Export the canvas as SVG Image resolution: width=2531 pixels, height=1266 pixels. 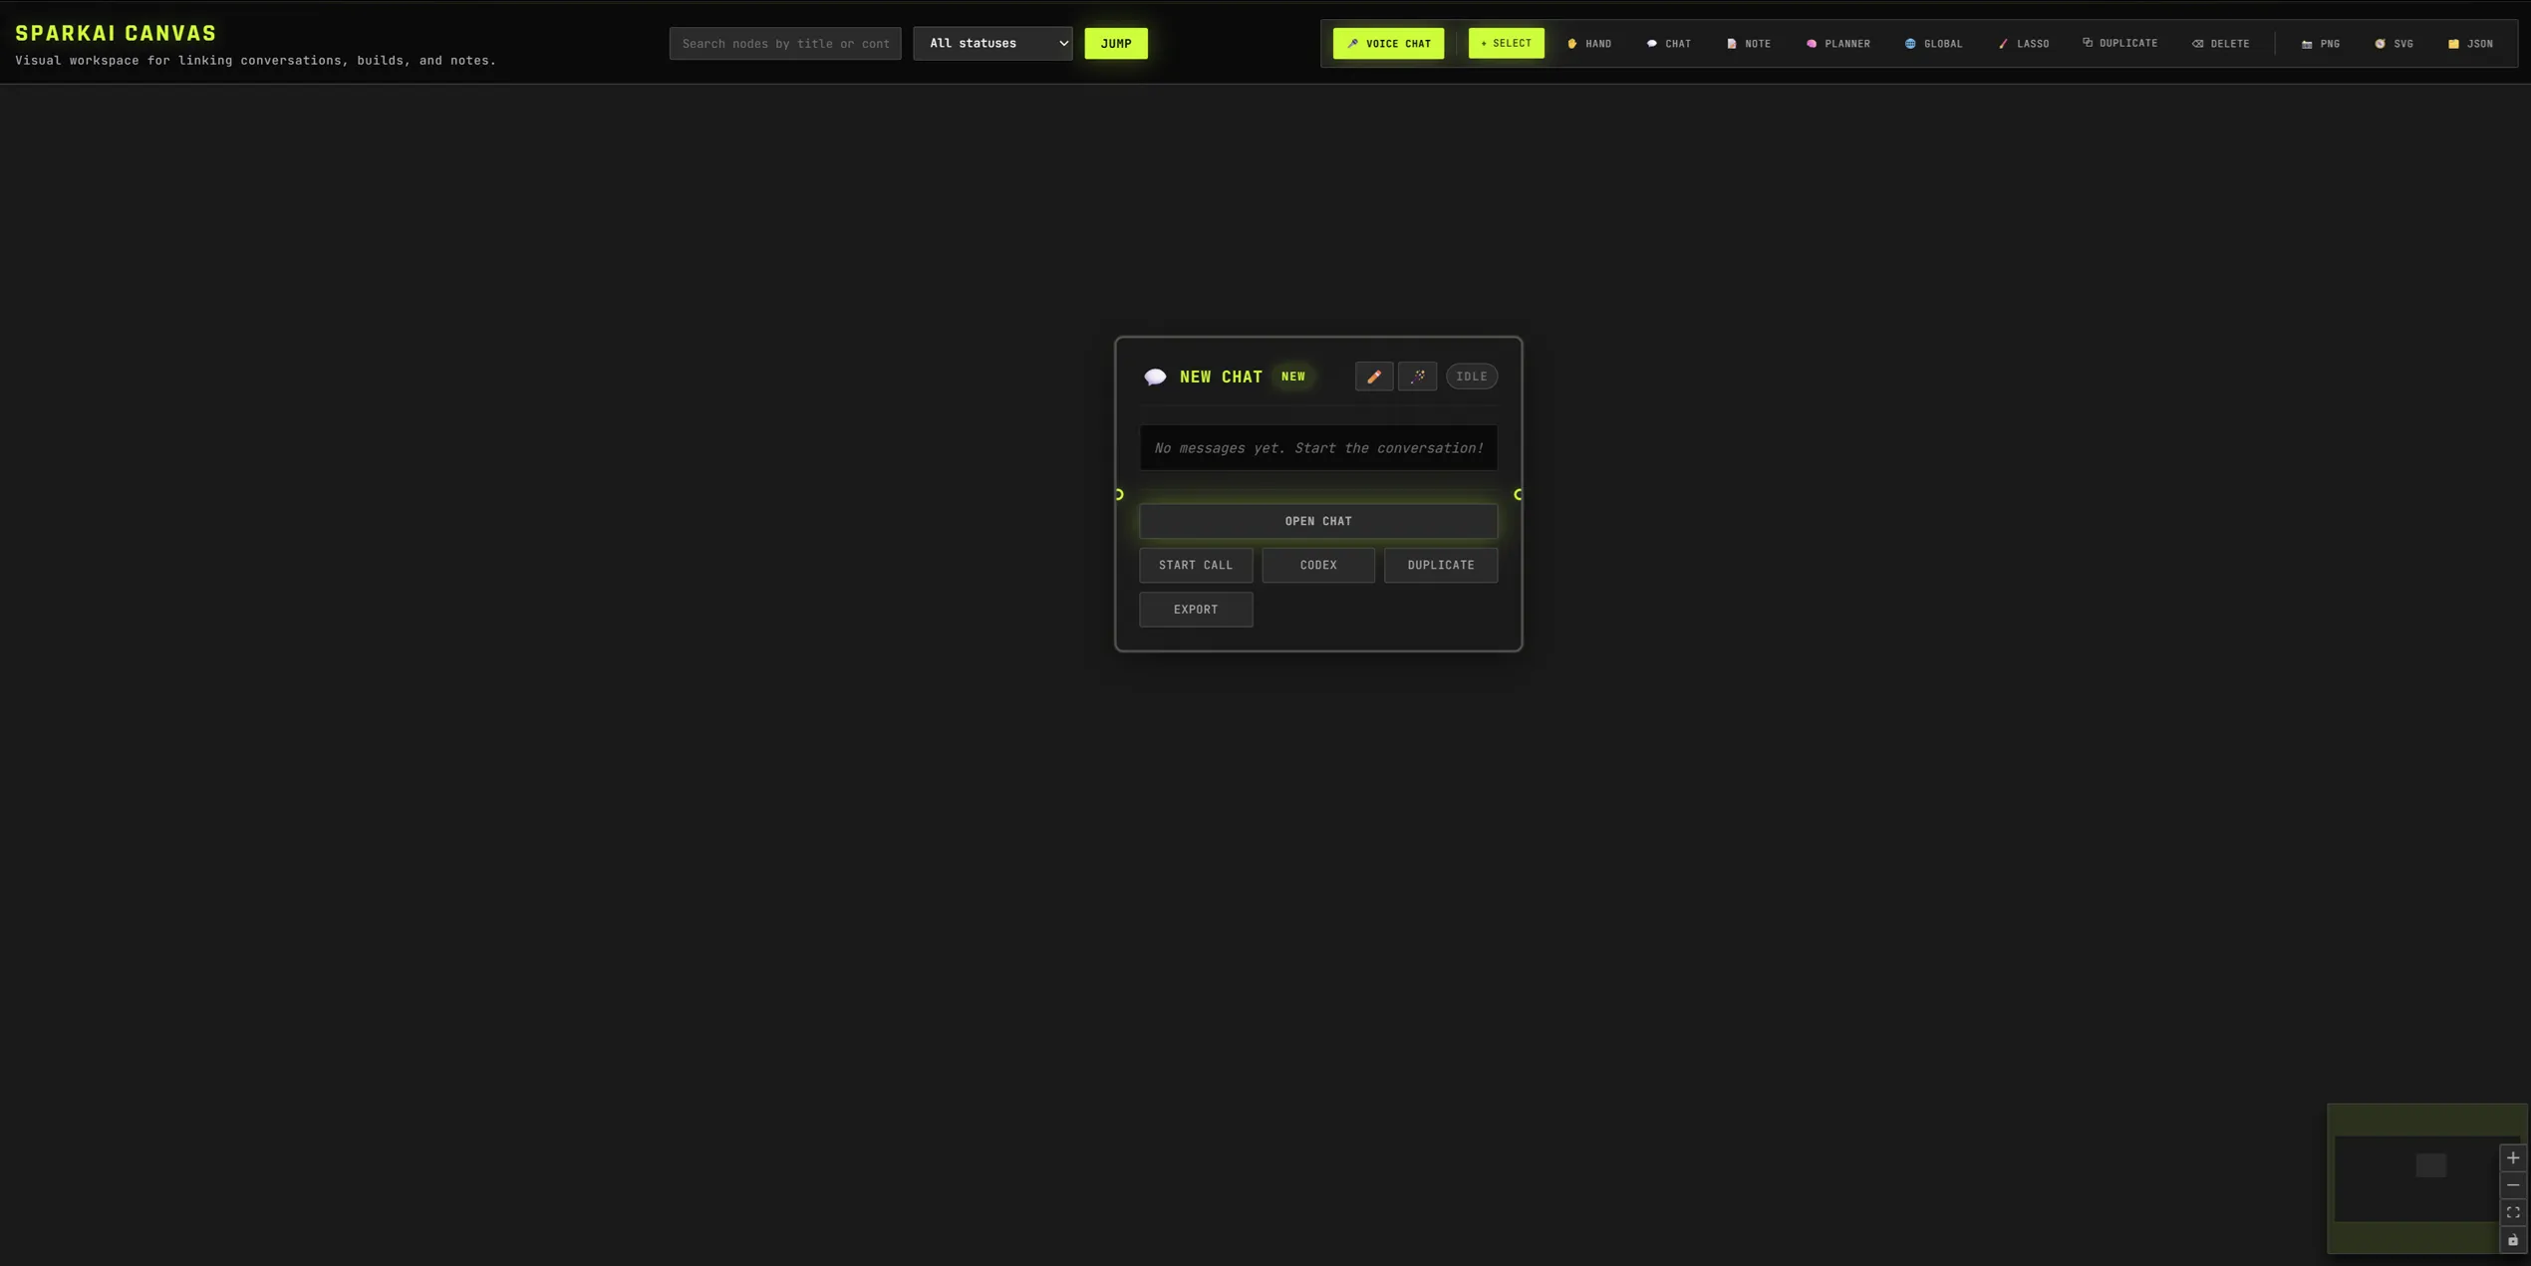point(2393,43)
